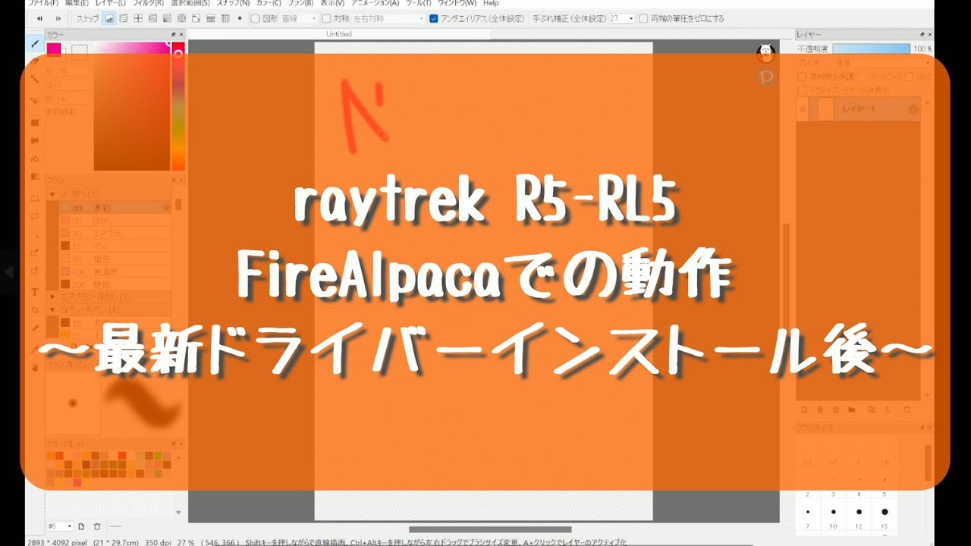Click the vertical hue strip
The image size is (971, 546).
point(178,106)
